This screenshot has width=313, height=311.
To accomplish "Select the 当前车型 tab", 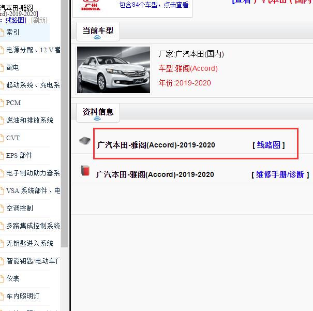I will coord(98,32).
